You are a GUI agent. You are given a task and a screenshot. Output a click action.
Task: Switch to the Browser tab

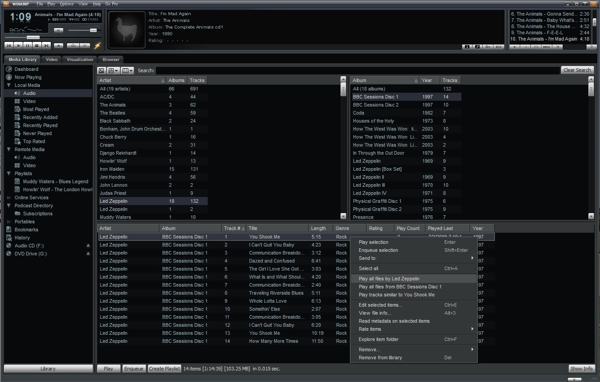point(111,59)
